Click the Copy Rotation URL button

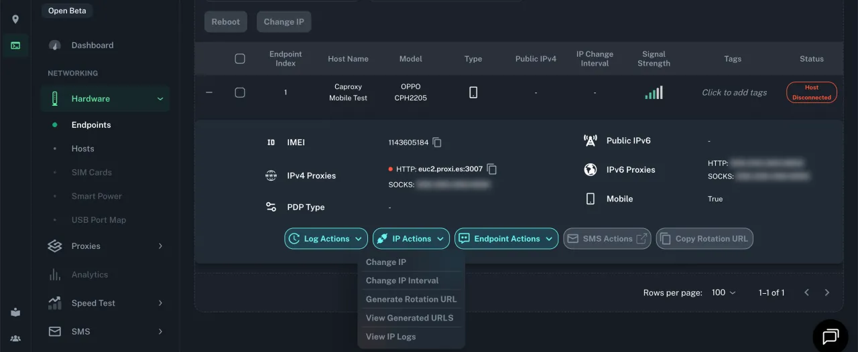[704, 239]
